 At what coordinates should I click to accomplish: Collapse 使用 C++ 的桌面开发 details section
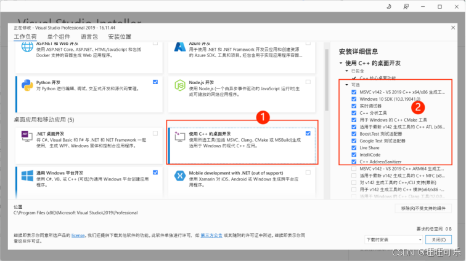[341, 63]
